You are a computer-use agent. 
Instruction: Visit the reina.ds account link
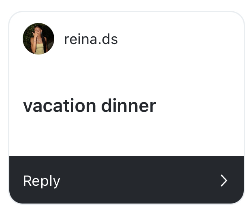(91, 40)
